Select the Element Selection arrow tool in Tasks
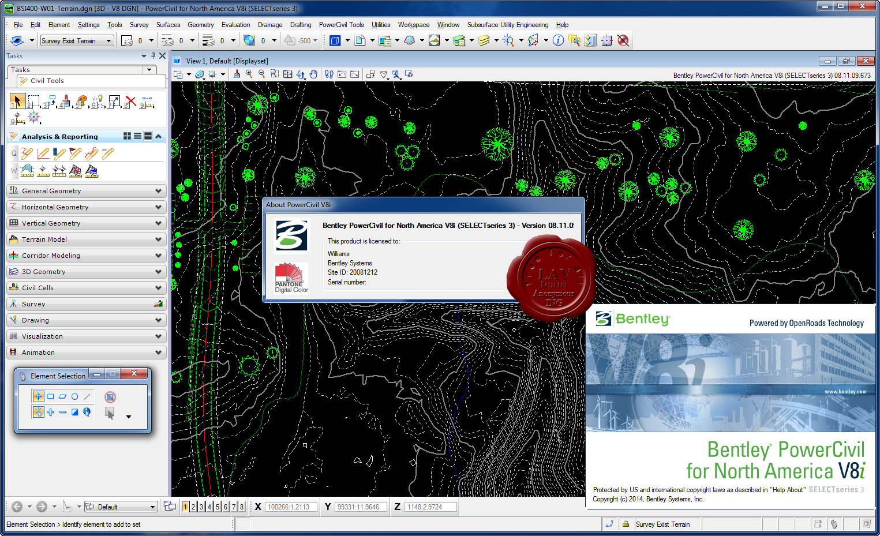Screen dimensions: 880x536 (17, 102)
